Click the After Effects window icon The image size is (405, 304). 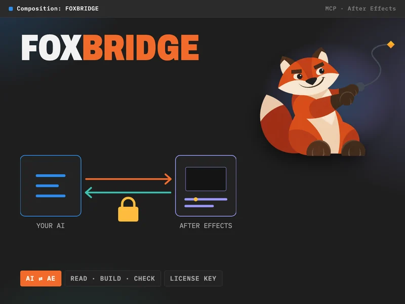[x=206, y=185]
